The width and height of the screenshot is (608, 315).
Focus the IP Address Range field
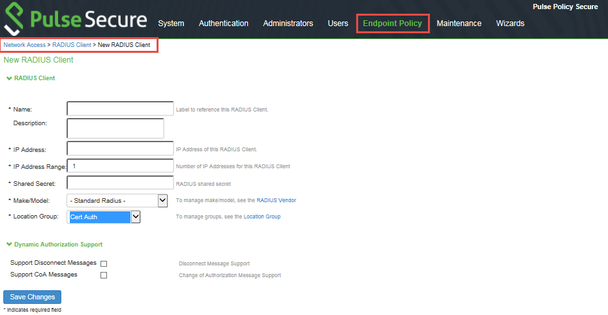120,166
